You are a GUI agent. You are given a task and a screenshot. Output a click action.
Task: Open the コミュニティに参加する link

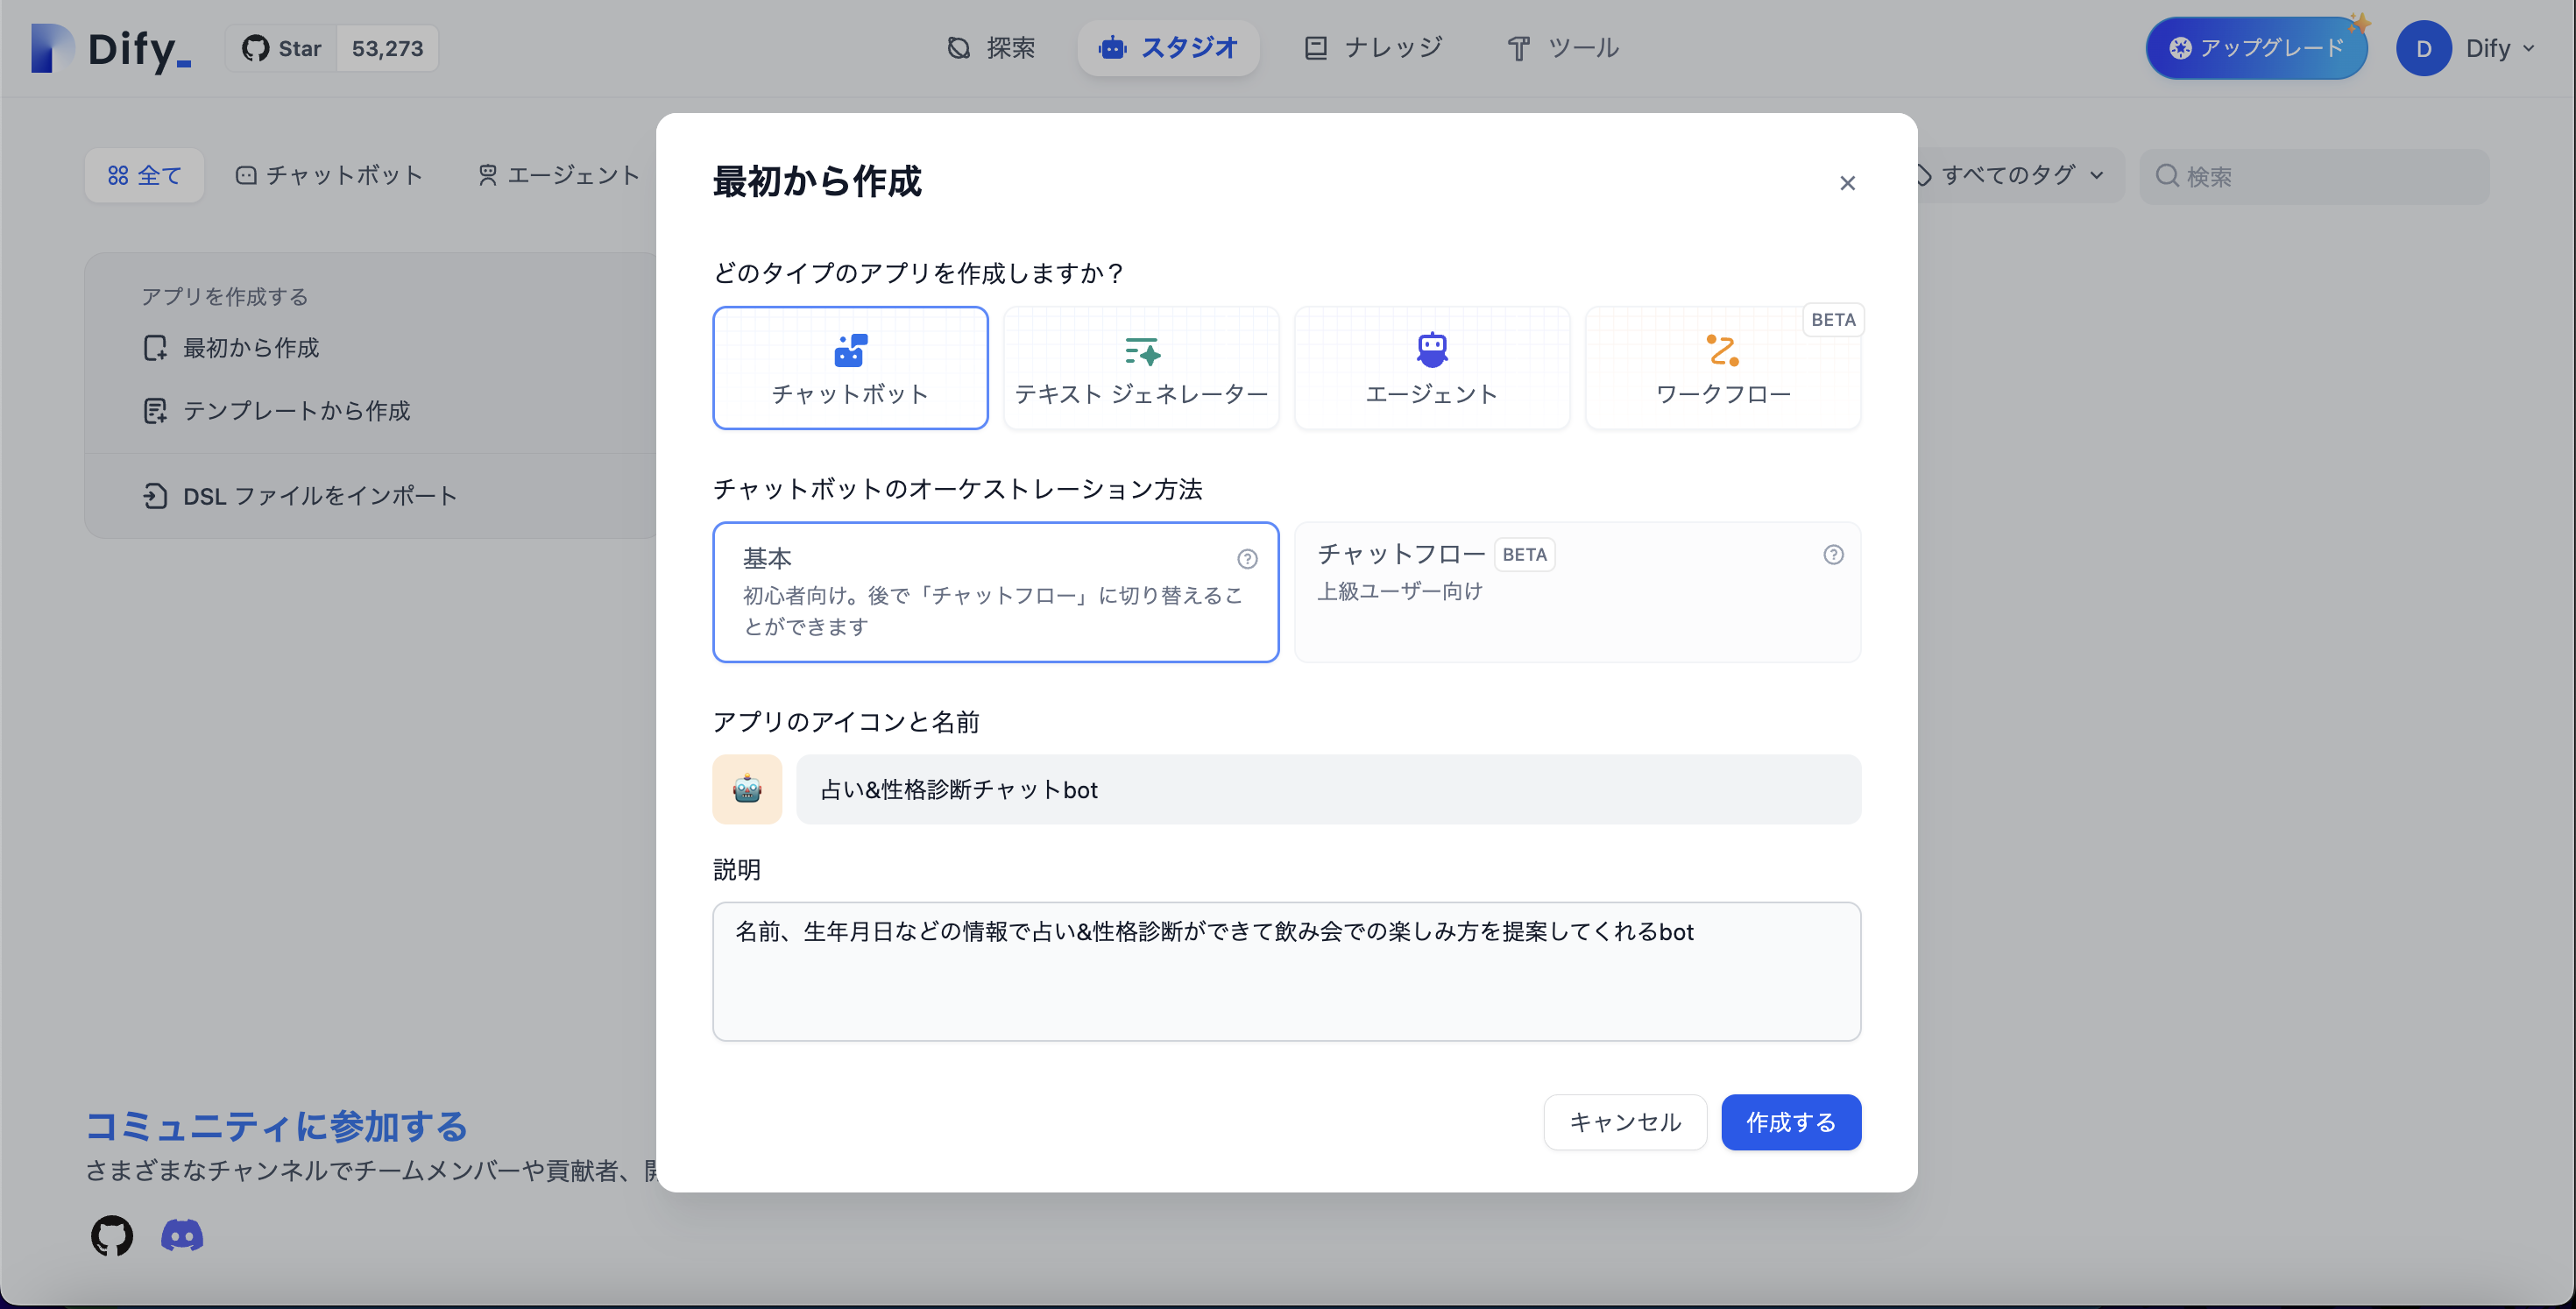(275, 1127)
